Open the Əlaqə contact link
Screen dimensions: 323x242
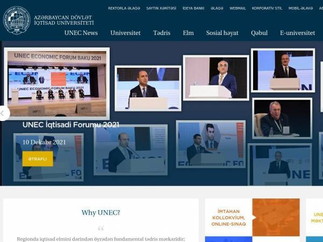tap(217, 8)
